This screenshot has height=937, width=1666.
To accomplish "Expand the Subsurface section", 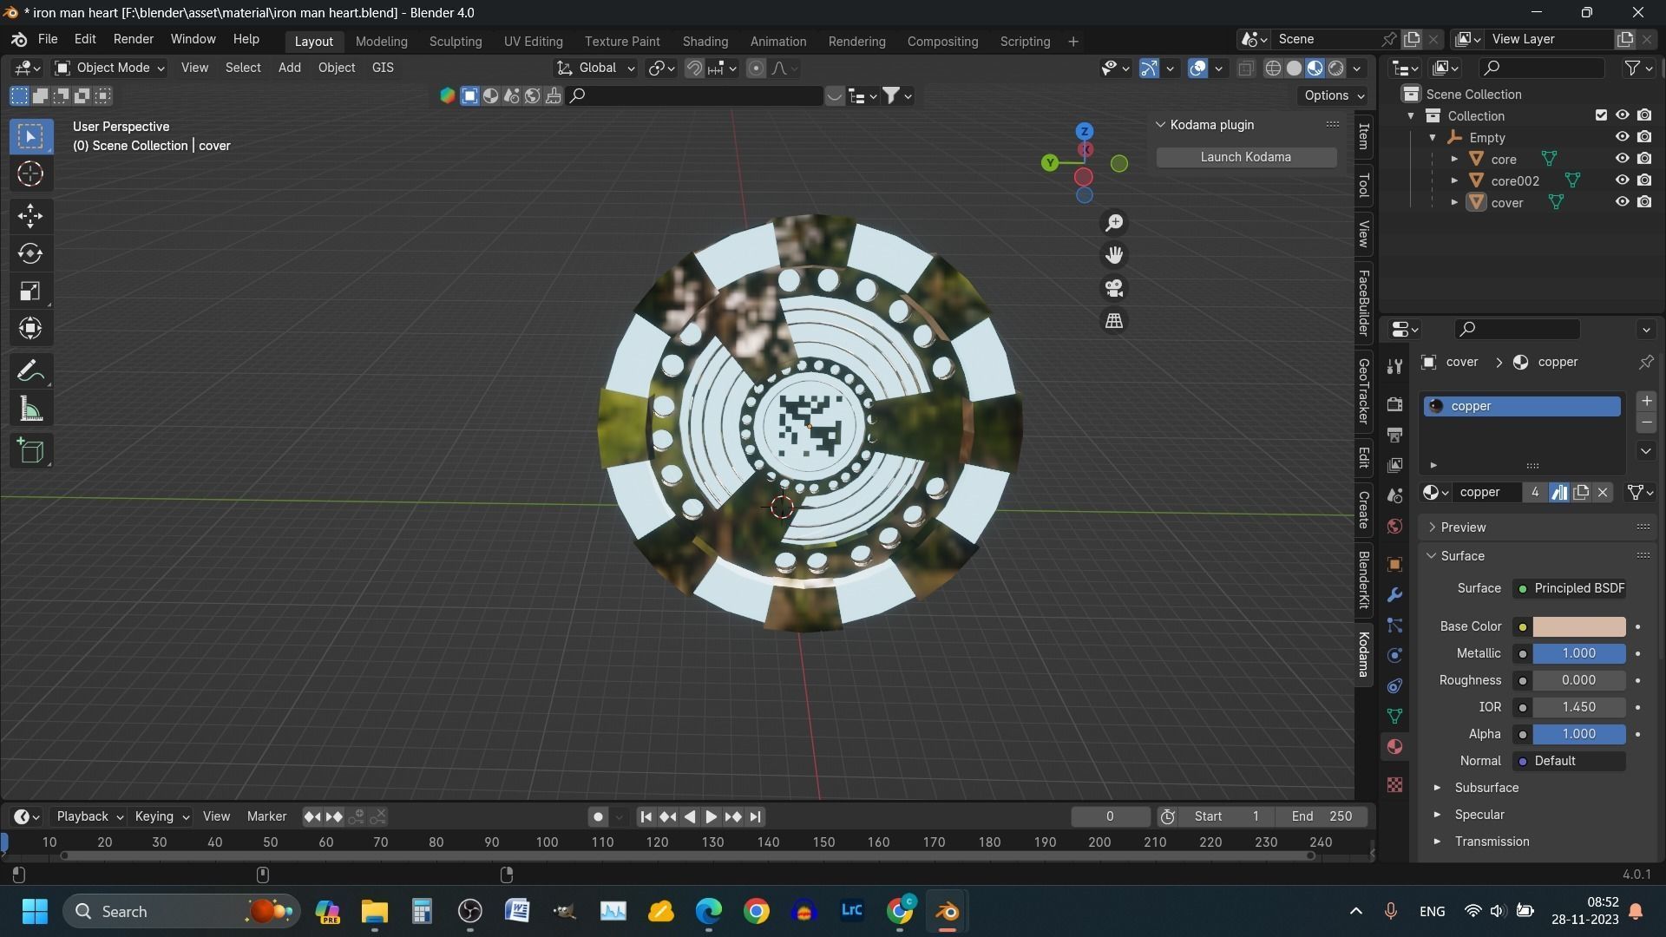I will tap(1437, 788).
